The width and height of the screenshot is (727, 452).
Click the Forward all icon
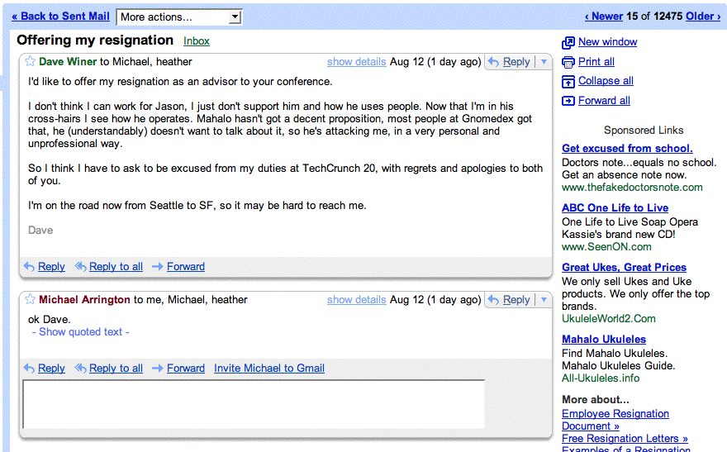coord(568,101)
